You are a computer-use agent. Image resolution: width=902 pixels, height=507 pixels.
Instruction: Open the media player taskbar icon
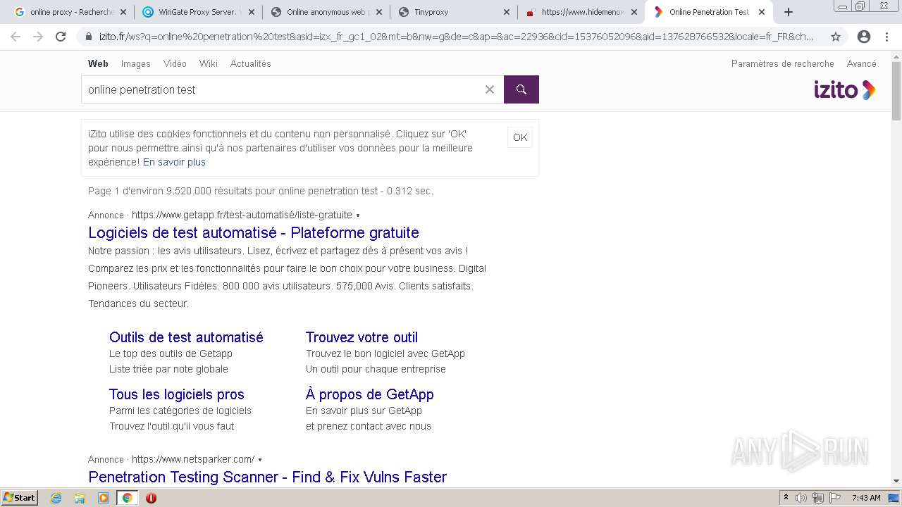click(x=104, y=498)
